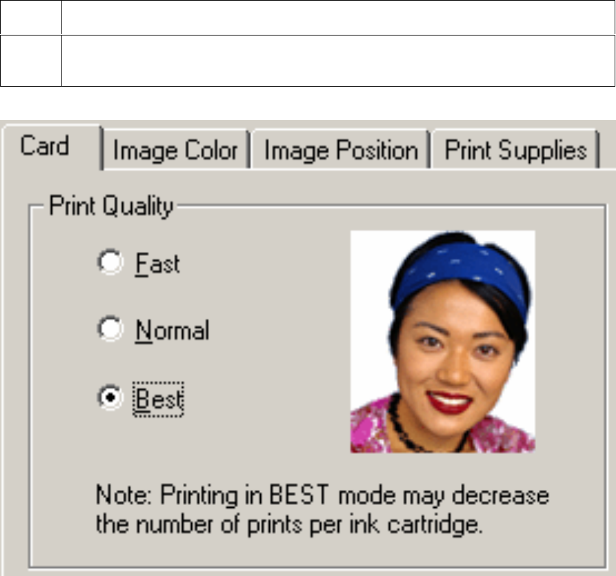Open the Print Supplies tab
The image size is (616, 576).
point(516,151)
